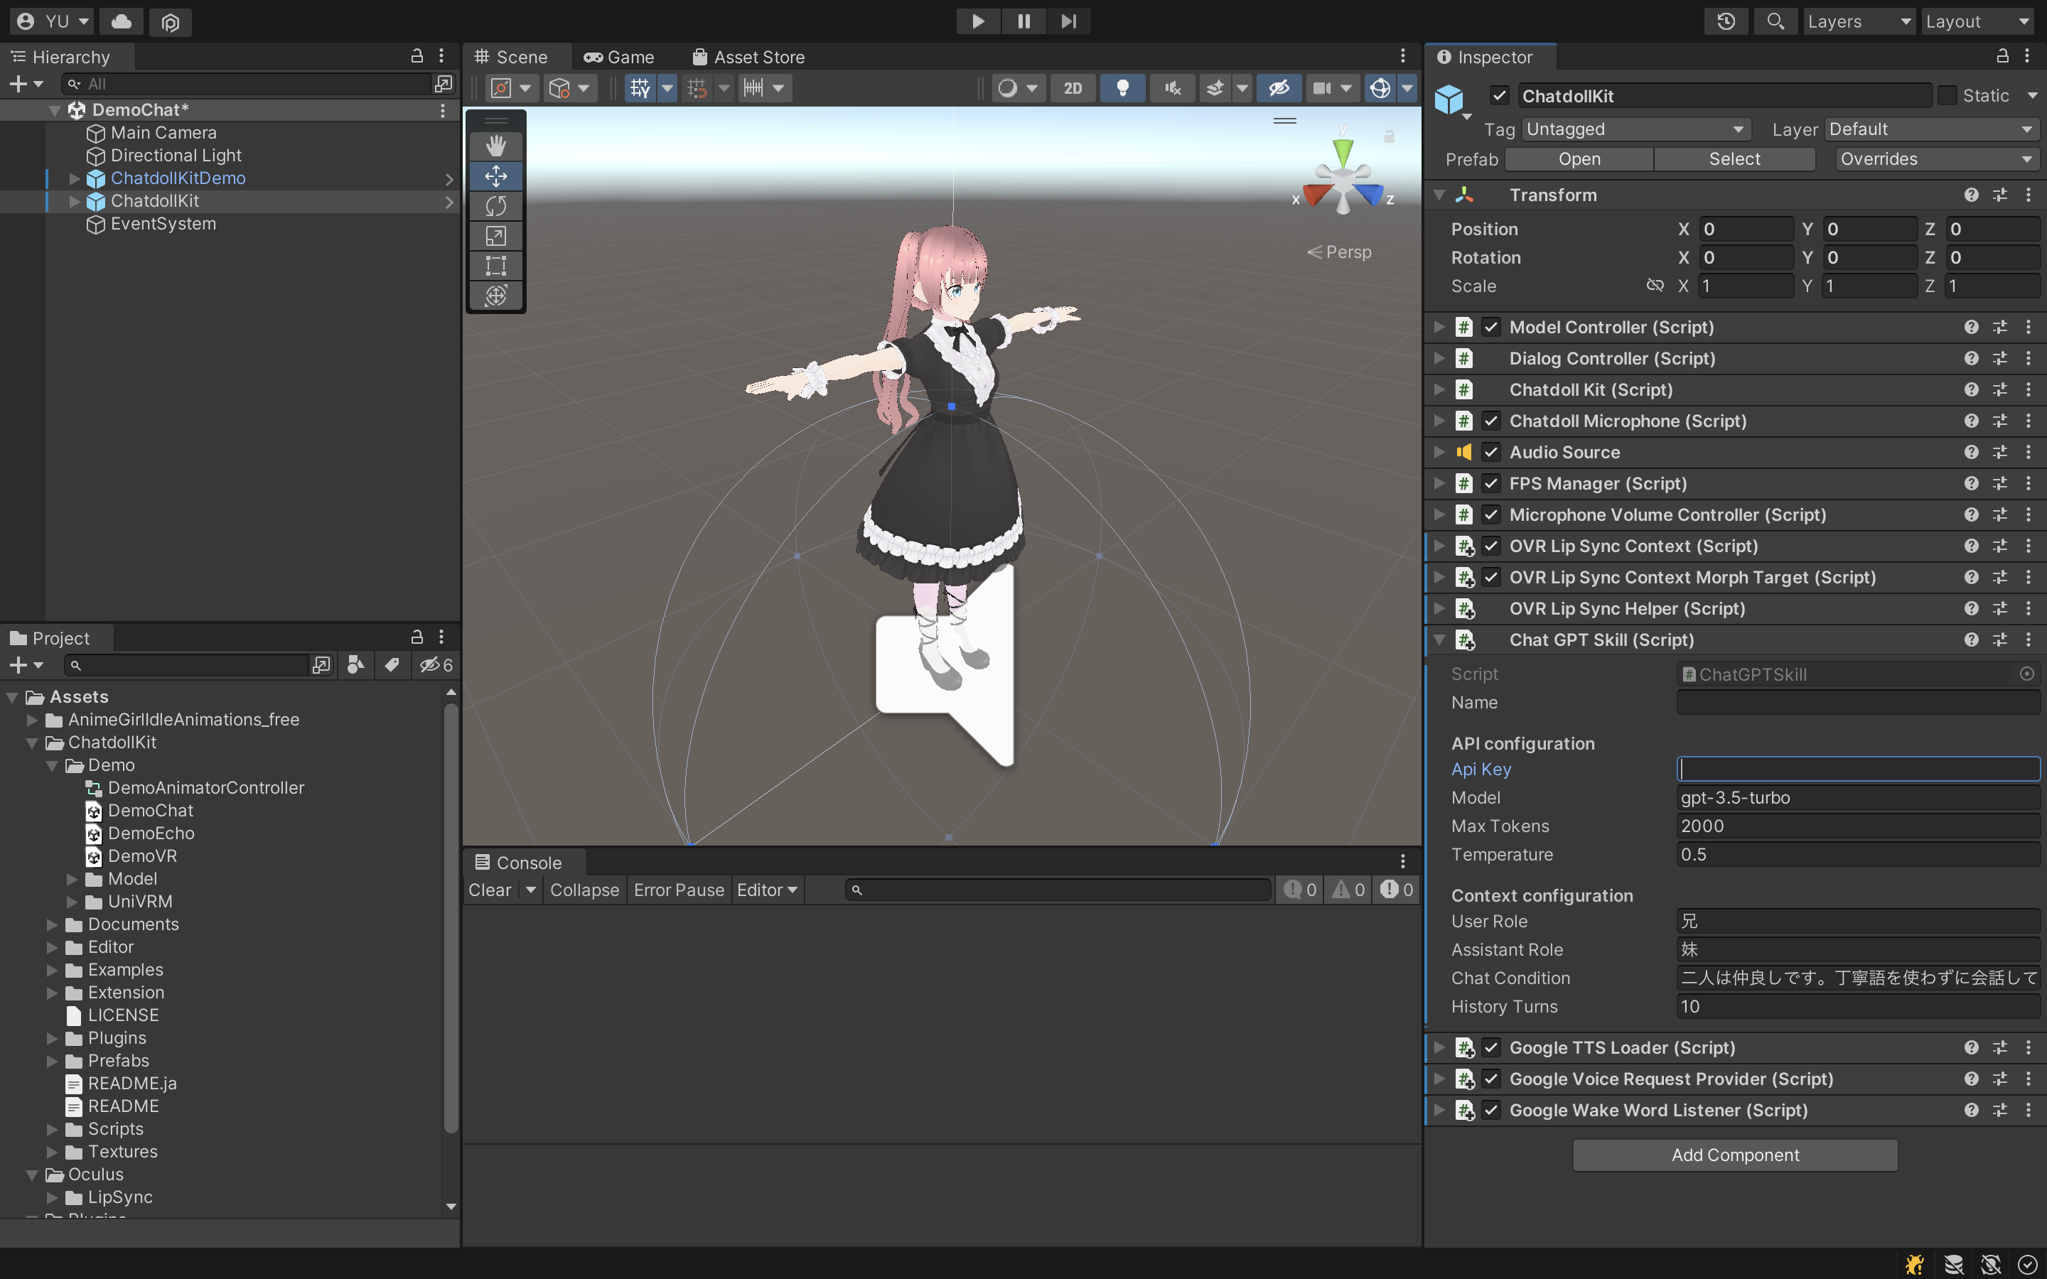The image size is (2047, 1279).
Task: Switch to the Game tab
Action: coord(619,57)
